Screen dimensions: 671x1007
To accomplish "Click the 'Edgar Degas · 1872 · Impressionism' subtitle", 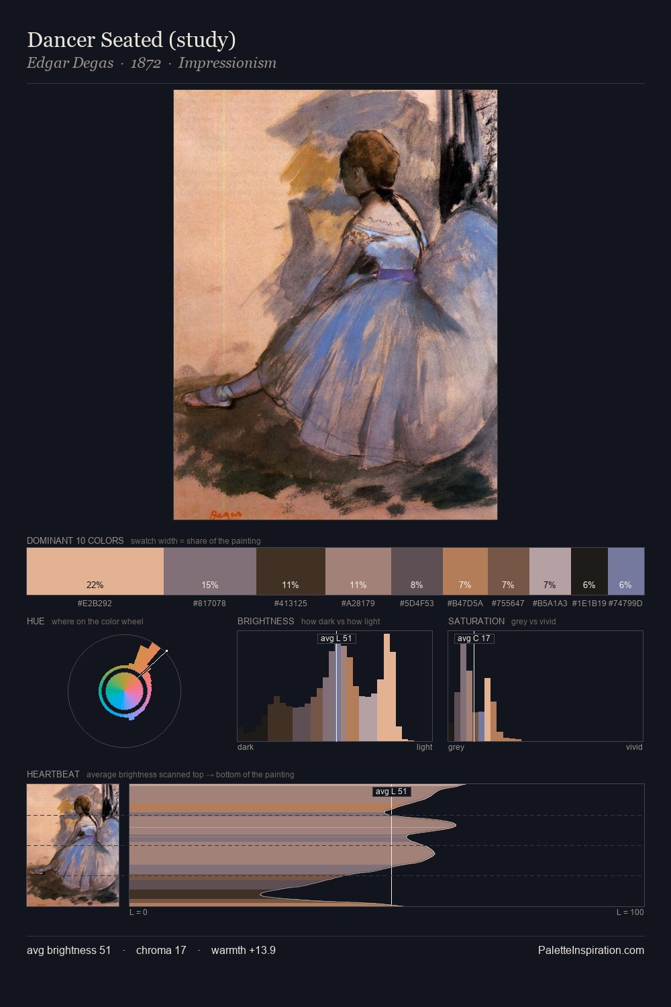I will pos(152,63).
